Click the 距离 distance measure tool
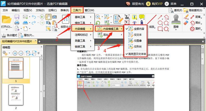 [196, 17]
